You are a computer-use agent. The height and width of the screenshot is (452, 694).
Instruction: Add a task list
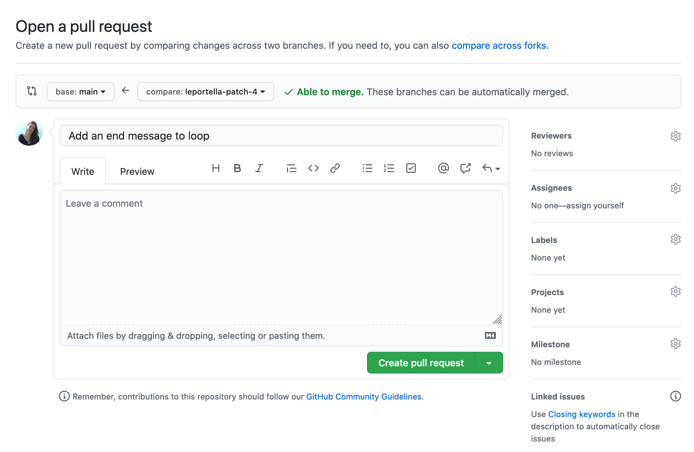coord(411,168)
